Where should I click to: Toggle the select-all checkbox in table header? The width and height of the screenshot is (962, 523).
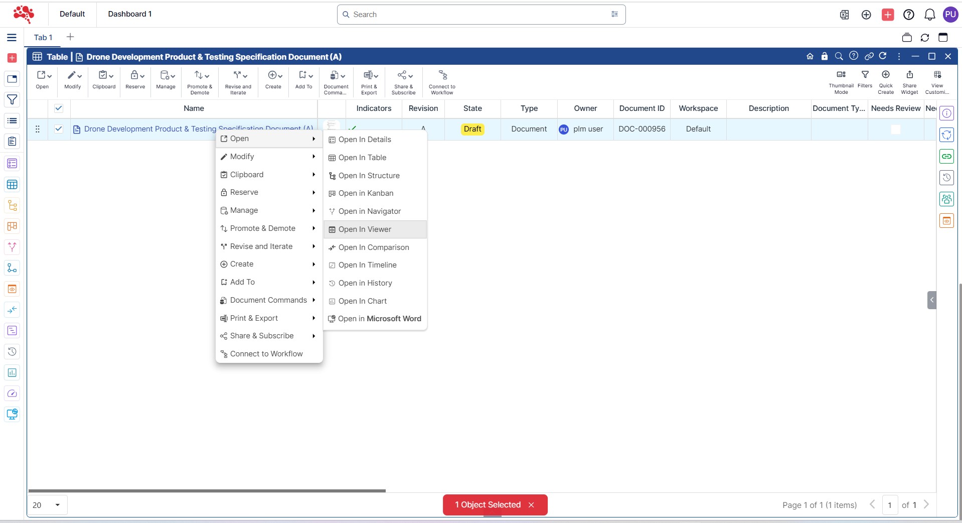[x=59, y=108]
